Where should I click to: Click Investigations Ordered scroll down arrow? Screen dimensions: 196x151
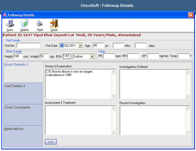[x=188, y=96]
